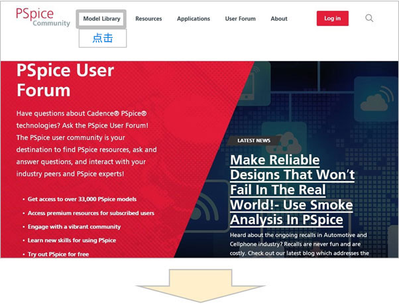This screenshot has width=399, height=304.
Task: Click 'Learn new skills for using PSpice'
Action: click(x=72, y=240)
